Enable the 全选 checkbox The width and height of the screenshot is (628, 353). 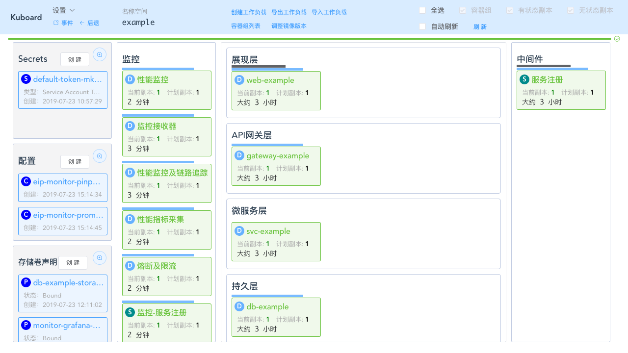[422, 10]
